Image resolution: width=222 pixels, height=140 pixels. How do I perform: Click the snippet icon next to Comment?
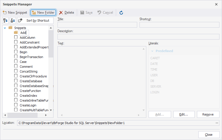(x=16, y=66)
